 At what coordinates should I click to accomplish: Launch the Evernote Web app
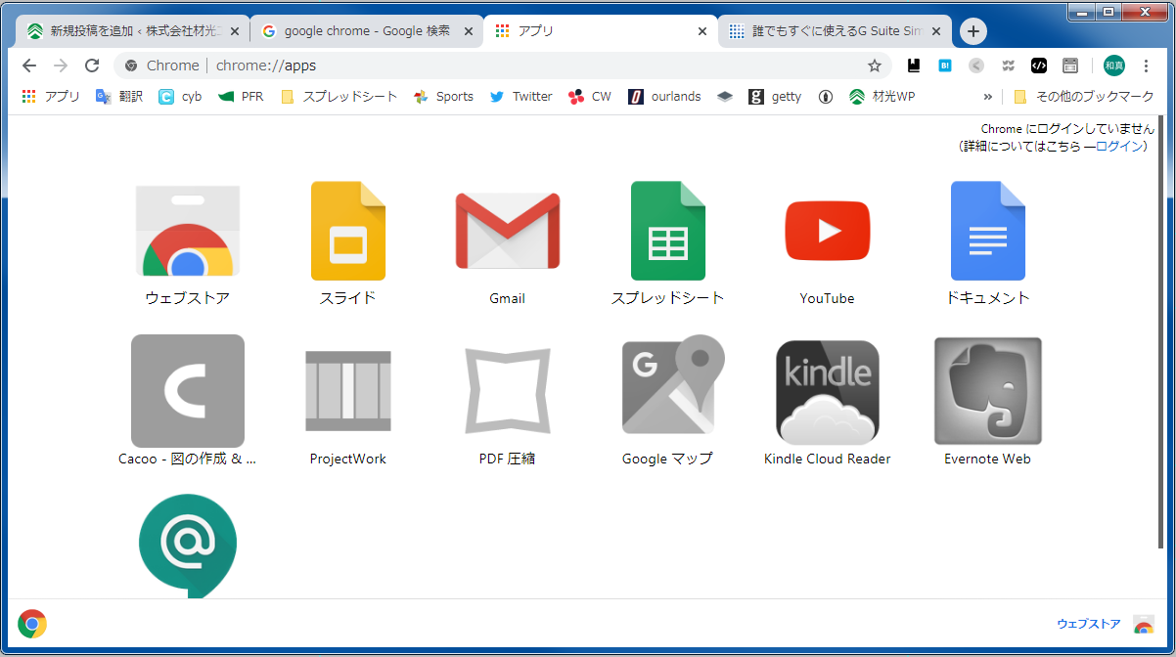tap(988, 391)
